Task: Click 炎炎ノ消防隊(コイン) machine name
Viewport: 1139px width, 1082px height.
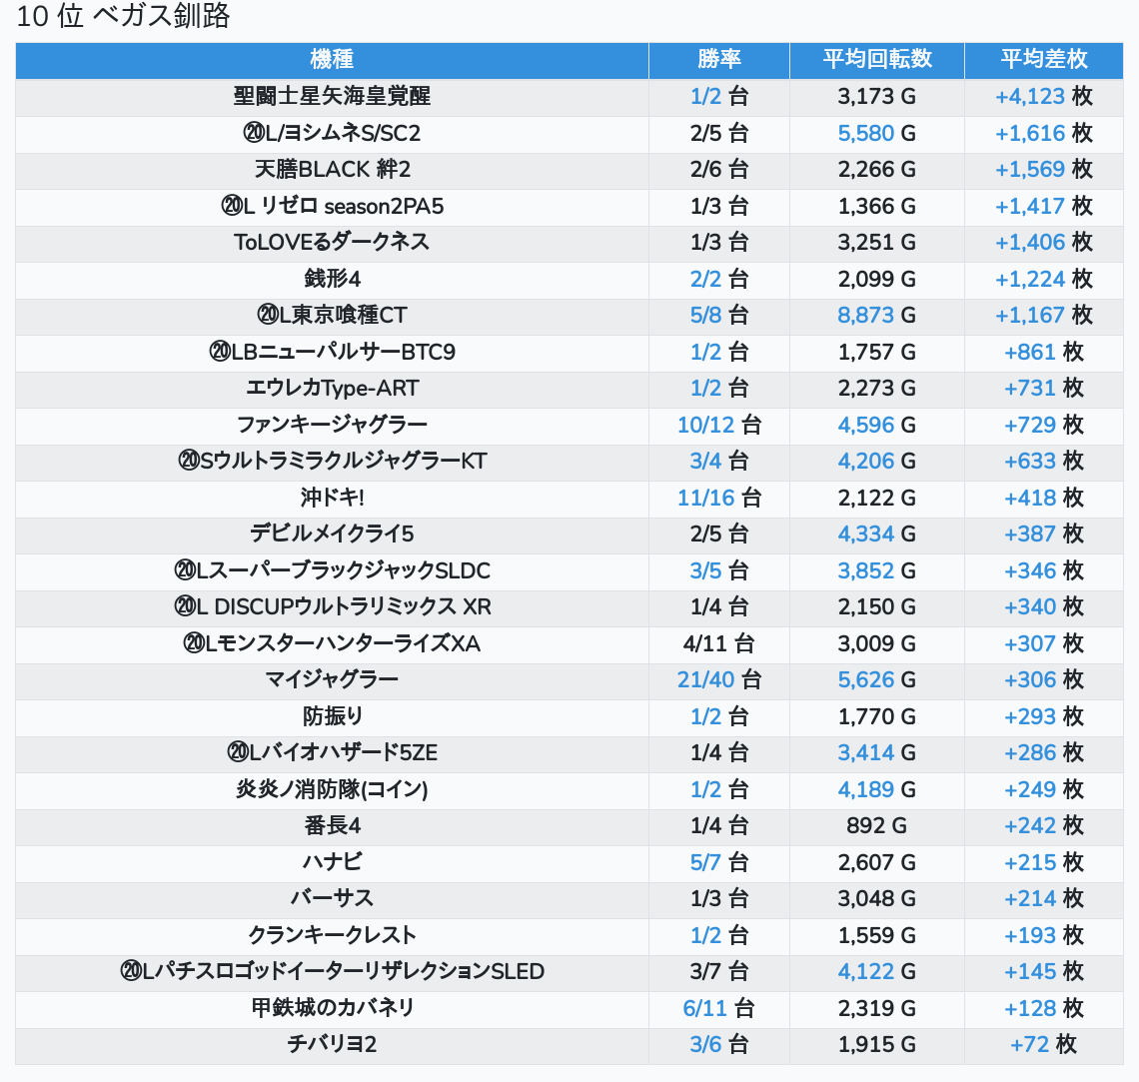Action: [332, 790]
